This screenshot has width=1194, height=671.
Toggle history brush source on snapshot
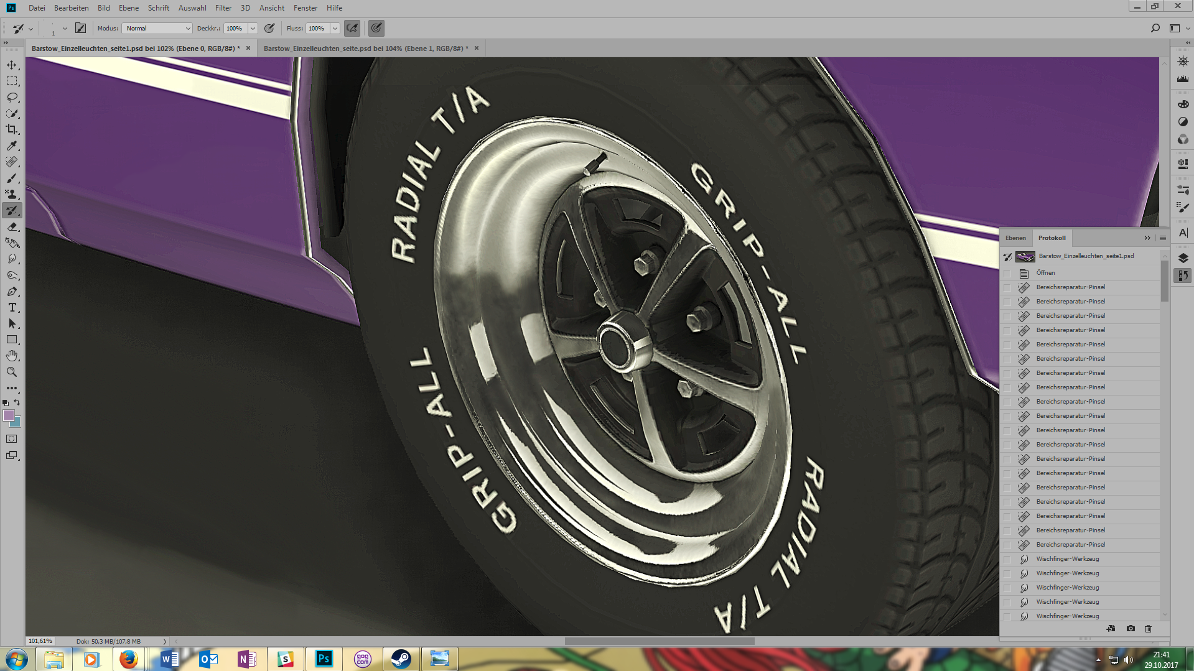tap(1007, 256)
